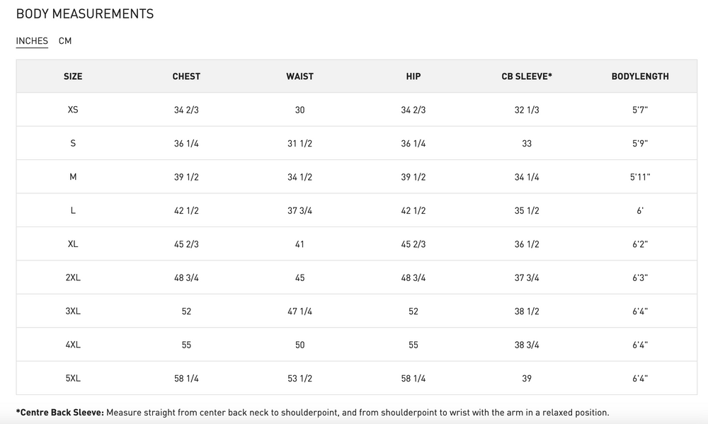Click the S sleeve value 33

[527, 144]
